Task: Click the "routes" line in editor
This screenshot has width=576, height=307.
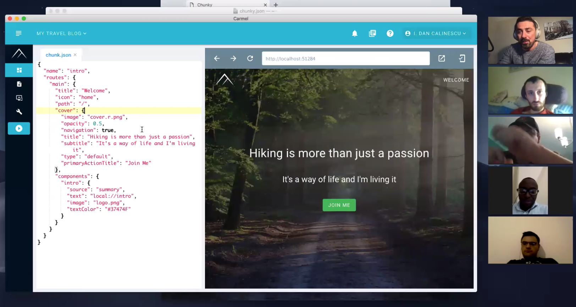Action: coord(60,78)
